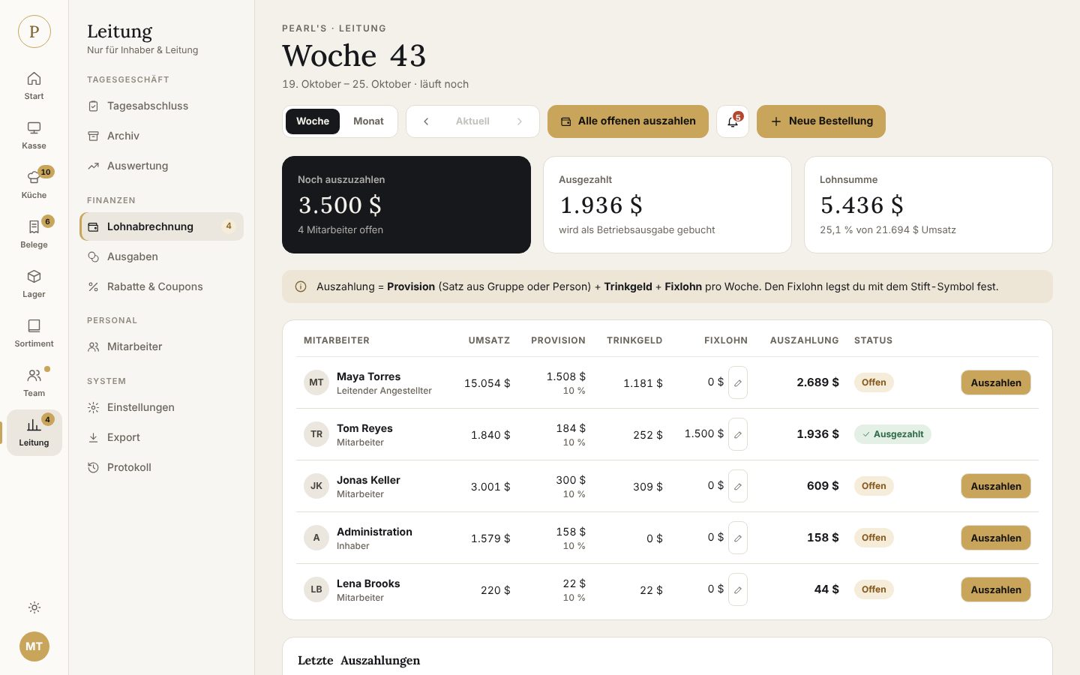The width and height of the screenshot is (1080, 675).
Task: Click Neue Bestellung button
Action: click(821, 121)
